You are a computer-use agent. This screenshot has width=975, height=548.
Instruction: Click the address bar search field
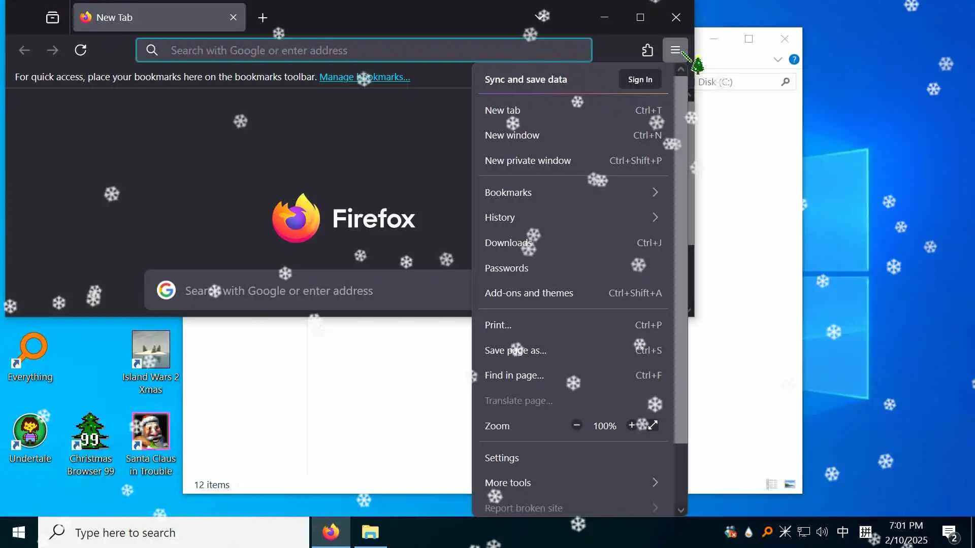(364, 50)
